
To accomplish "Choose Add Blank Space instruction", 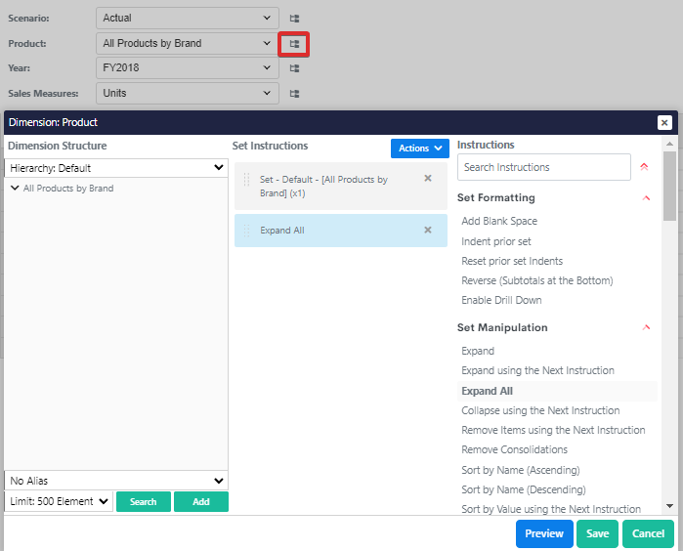I will [499, 221].
